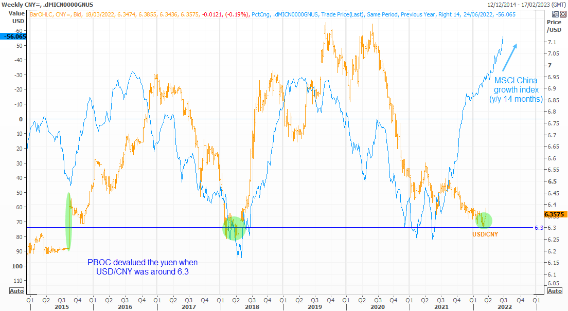Click the 'MSCI China growth index' annotation text
Screen dimensions: 568x311
(516, 89)
